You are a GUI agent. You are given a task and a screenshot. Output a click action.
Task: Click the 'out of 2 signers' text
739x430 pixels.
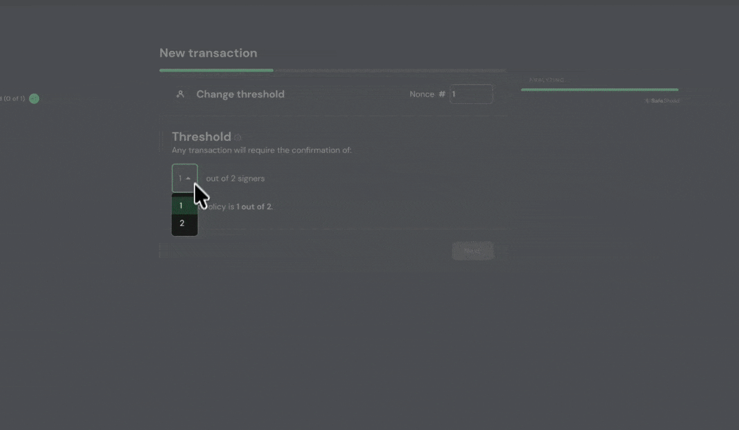pyautogui.click(x=235, y=179)
